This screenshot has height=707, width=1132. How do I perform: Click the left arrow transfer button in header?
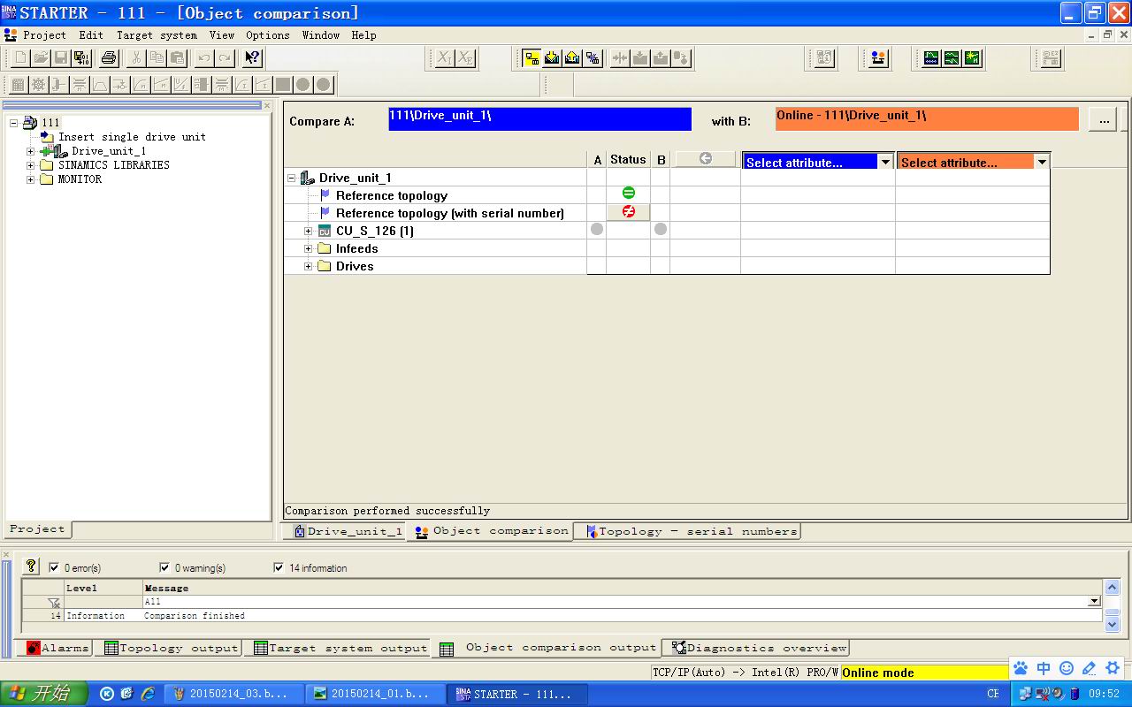[x=705, y=159]
